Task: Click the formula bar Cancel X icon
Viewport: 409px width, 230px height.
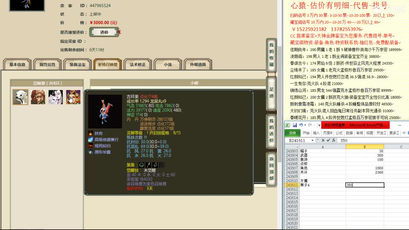Action: coord(323,141)
